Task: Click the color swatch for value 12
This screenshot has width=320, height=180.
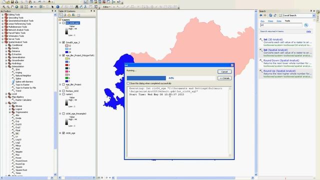Action: point(66,45)
